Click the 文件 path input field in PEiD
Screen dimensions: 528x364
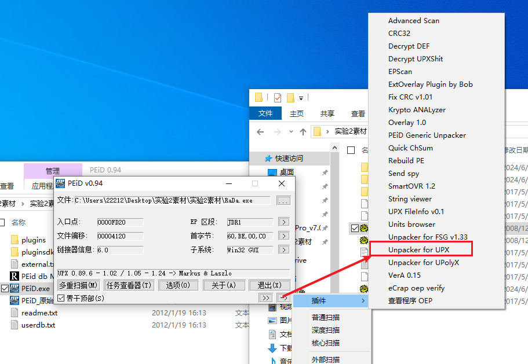[172, 201]
